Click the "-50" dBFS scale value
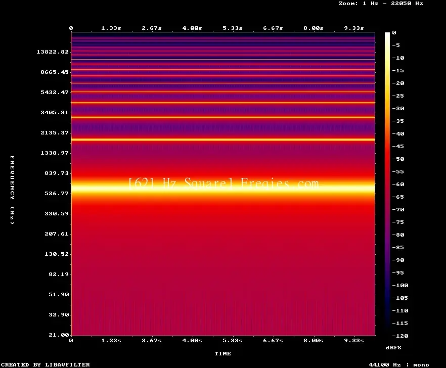The height and width of the screenshot is (368, 446). pos(398,159)
